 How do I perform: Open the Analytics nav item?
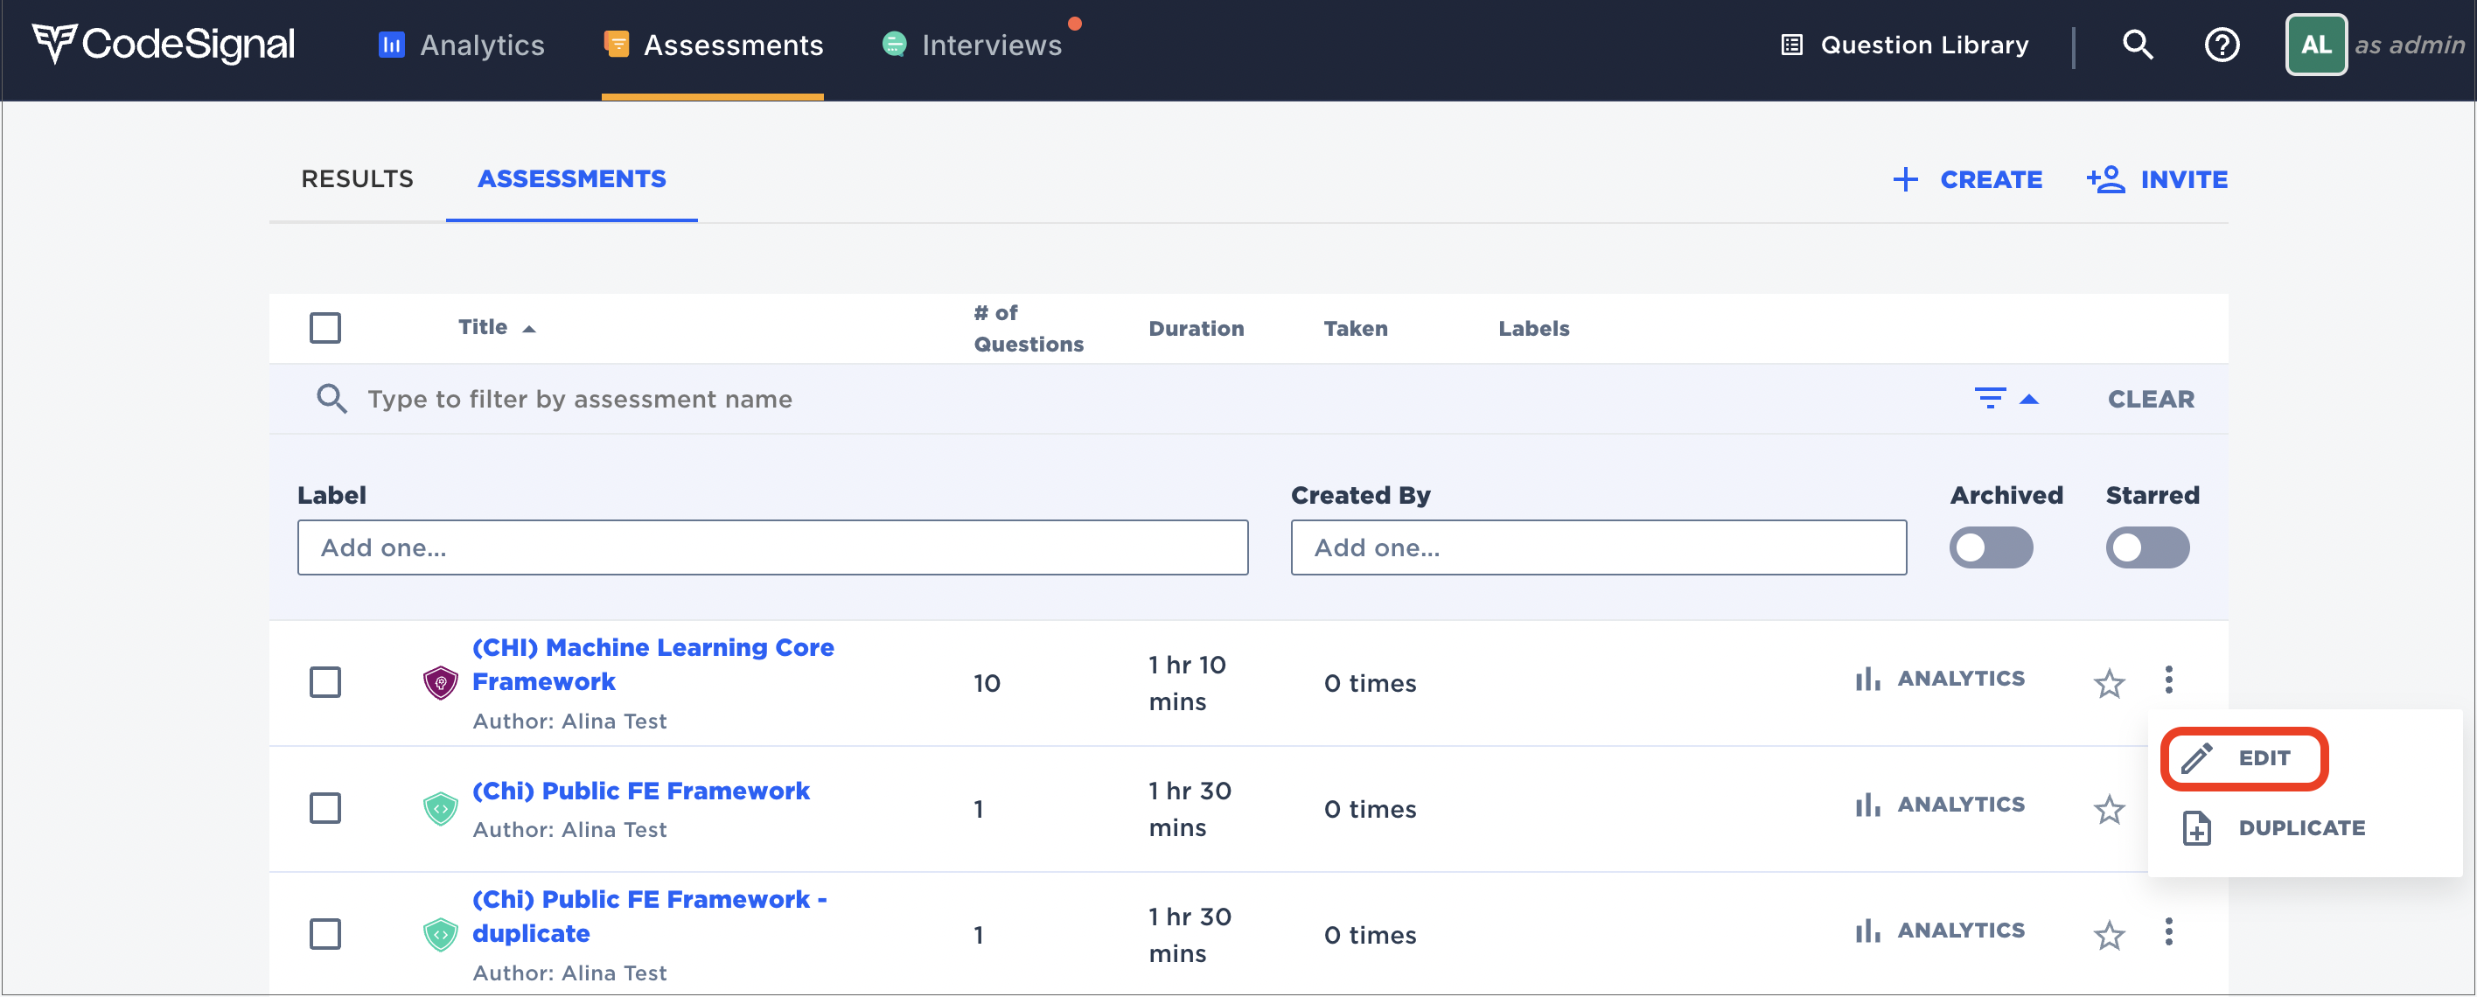462,45
